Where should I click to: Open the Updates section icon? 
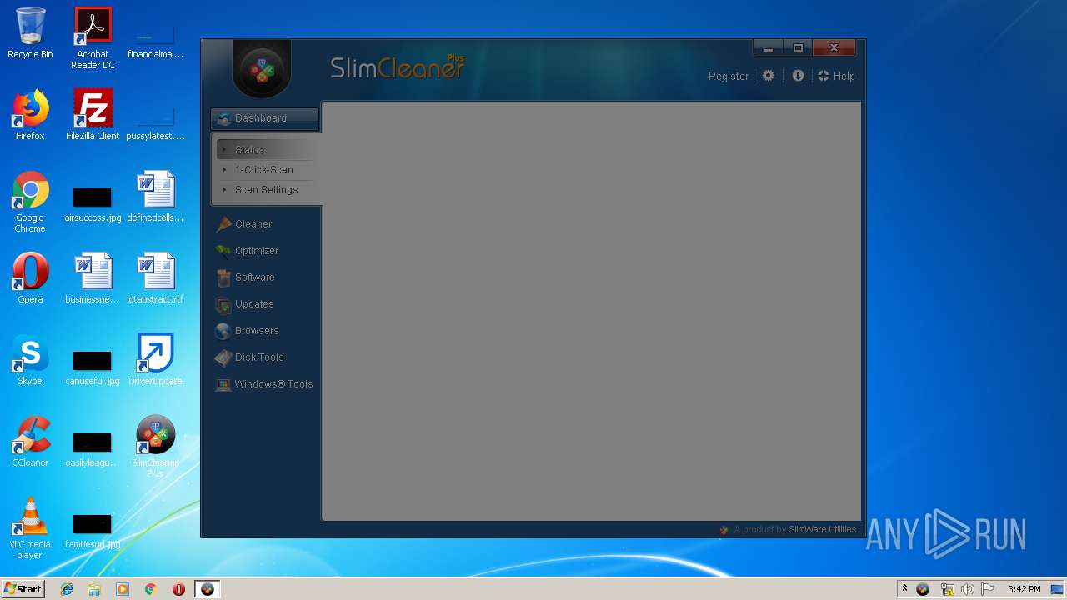pyautogui.click(x=223, y=304)
